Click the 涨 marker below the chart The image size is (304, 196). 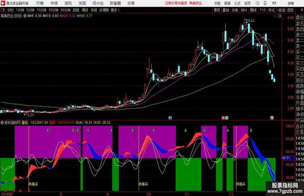pyautogui.click(x=223, y=117)
